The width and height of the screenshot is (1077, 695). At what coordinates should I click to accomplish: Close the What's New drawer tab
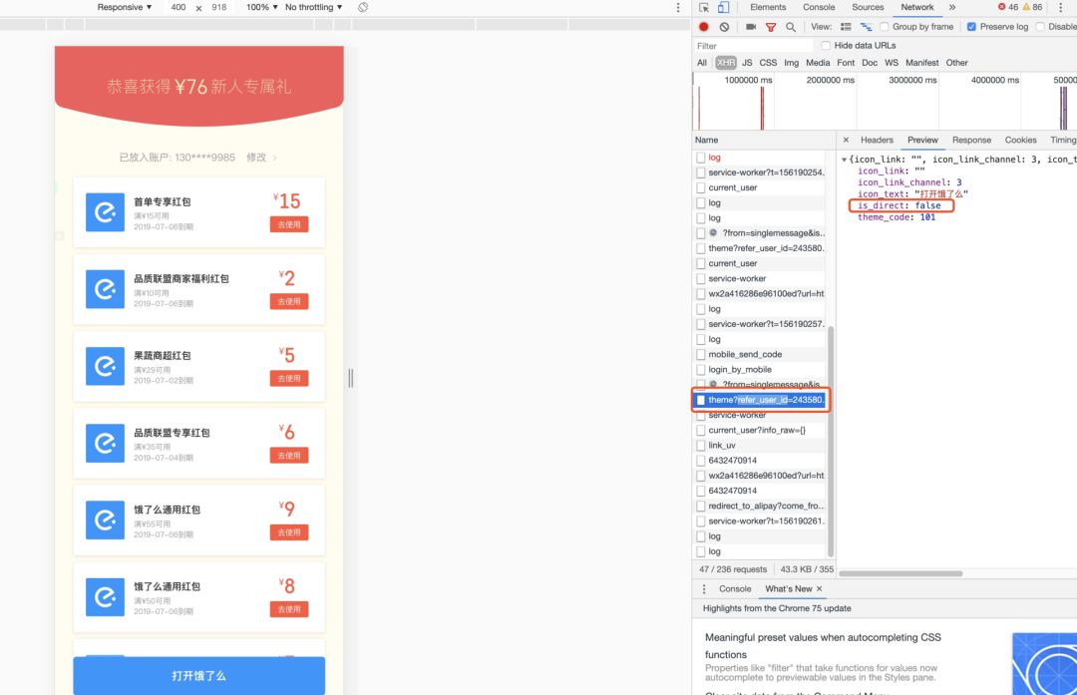pyautogui.click(x=819, y=588)
